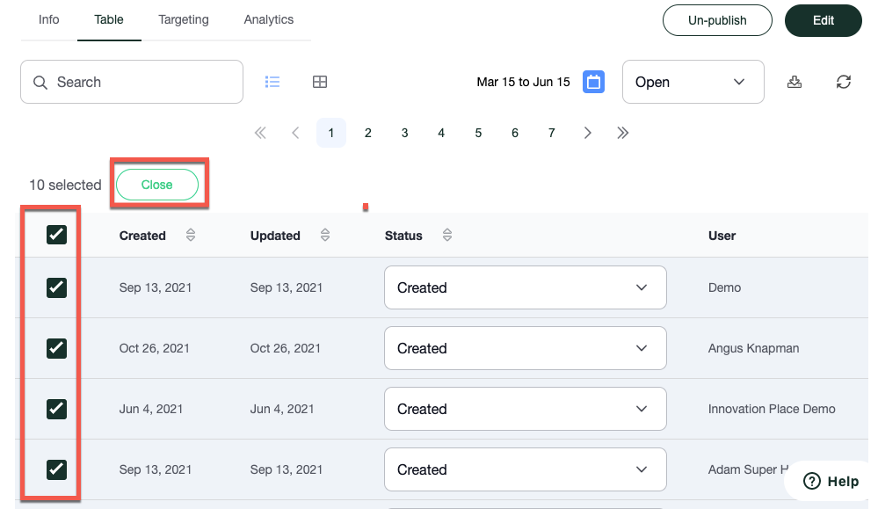Switch to the Info tab

coord(48,19)
